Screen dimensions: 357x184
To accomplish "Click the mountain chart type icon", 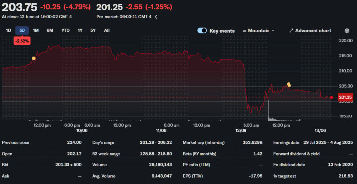I will [x=245, y=31].
